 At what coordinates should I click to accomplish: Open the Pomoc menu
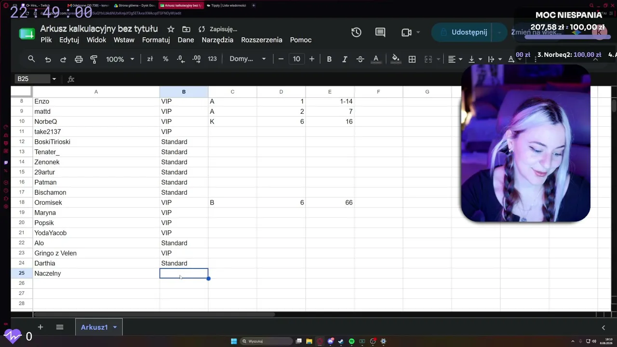pyautogui.click(x=301, y=40)
